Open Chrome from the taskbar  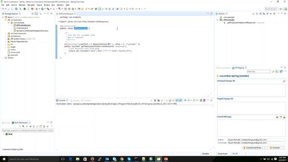click(x=122, y=159)
